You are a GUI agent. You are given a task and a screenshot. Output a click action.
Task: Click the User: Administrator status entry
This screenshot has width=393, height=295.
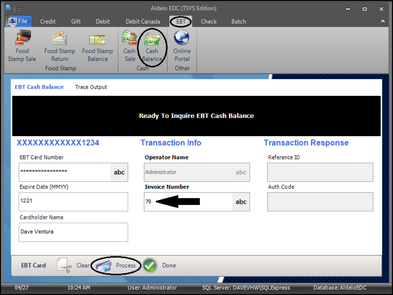pos(152,288)
